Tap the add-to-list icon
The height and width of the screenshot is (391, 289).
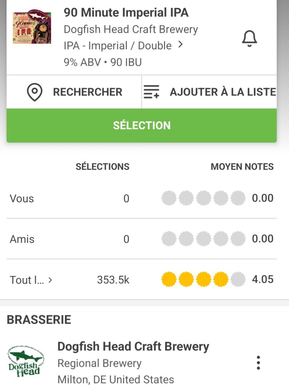click(151, 92)
